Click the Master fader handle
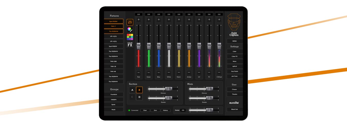 coord(209,110)
